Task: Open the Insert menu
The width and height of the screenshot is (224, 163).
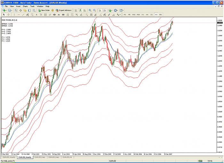Action: (18, 6)
